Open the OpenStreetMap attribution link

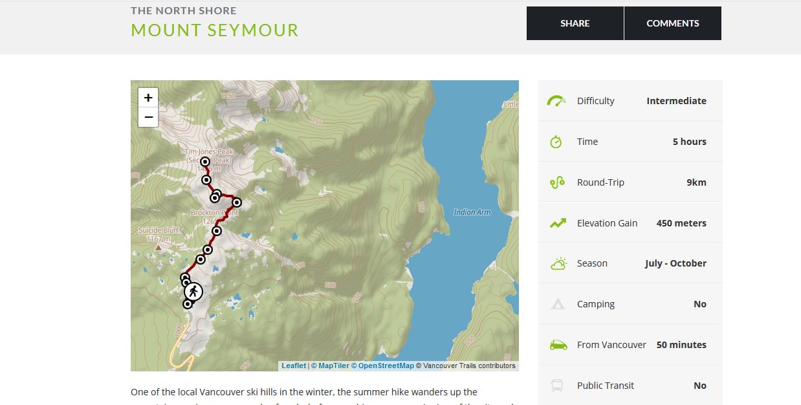click(x=386, y=366)
